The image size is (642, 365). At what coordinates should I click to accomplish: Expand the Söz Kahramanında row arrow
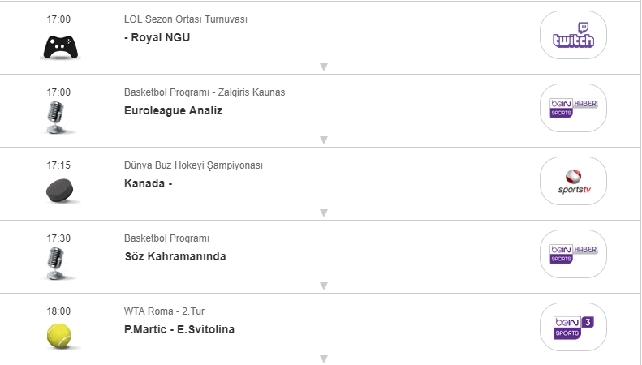point(323,286)
